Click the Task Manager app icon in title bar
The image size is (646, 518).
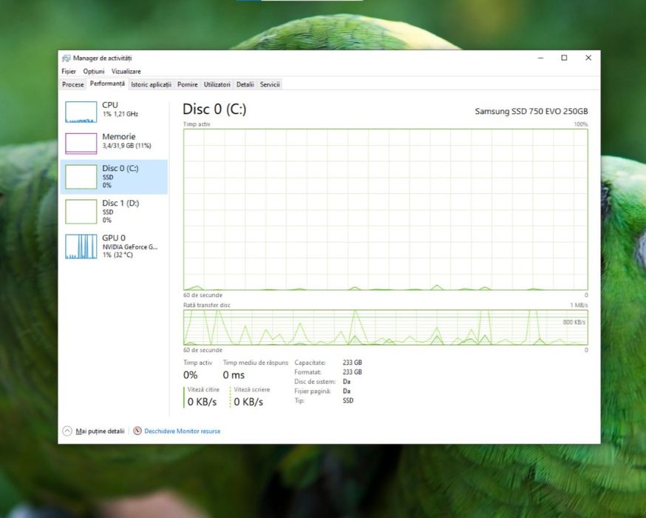point(66,58)
